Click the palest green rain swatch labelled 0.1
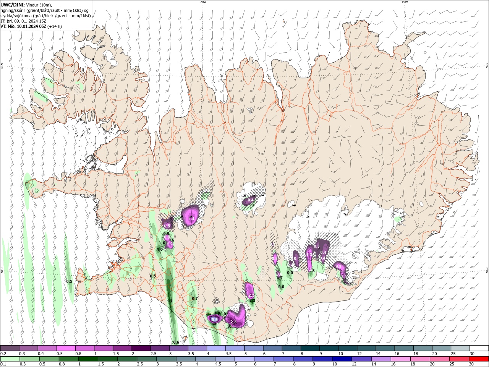The height and width of the screenshot is (367, 489). pyautogui.click(x=10, y=359)
